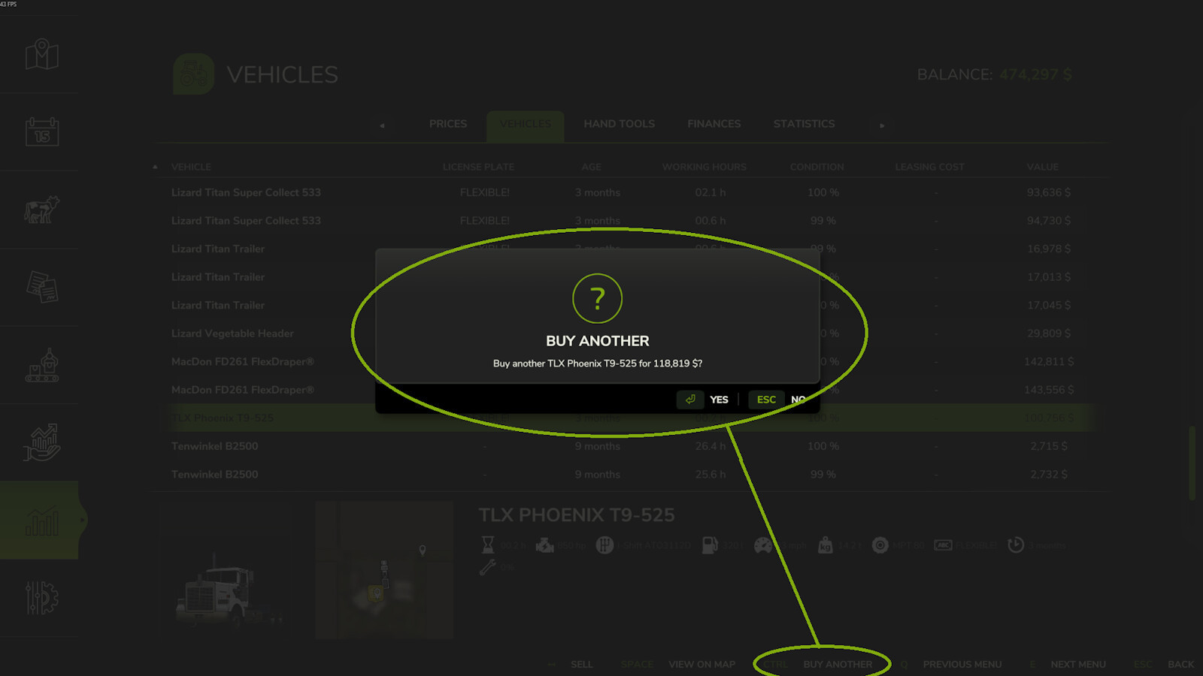Screen dimensions: 1203x676
Task: Go to previous tab with left arrow
Action: [382, 125]
